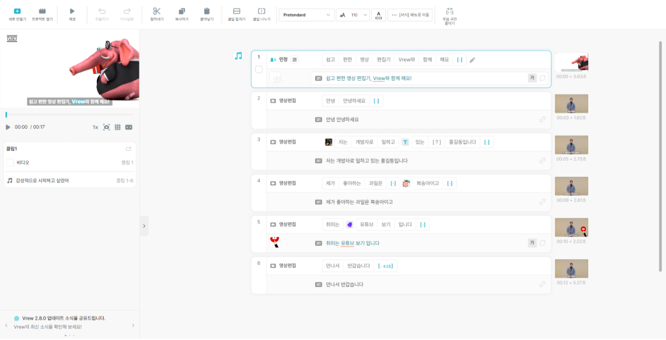
Task: Open the text color button with underlined A
Action: [x=379, y=15]
